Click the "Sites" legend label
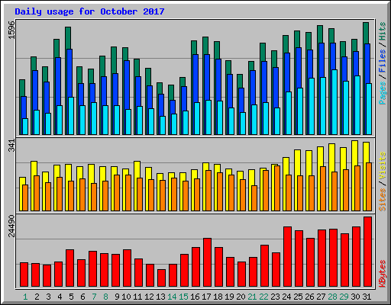 [x=383, y=200]
